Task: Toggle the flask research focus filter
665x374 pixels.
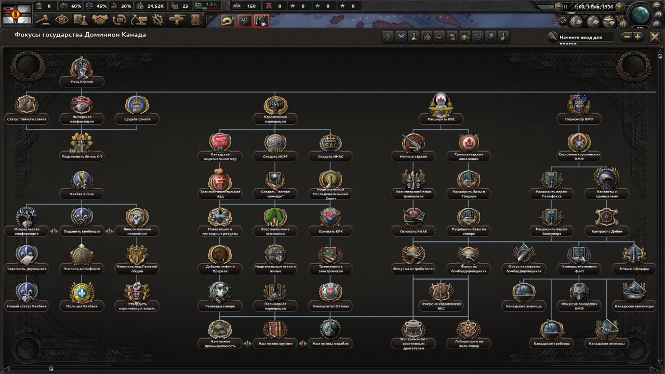Action: coord(414,36)
